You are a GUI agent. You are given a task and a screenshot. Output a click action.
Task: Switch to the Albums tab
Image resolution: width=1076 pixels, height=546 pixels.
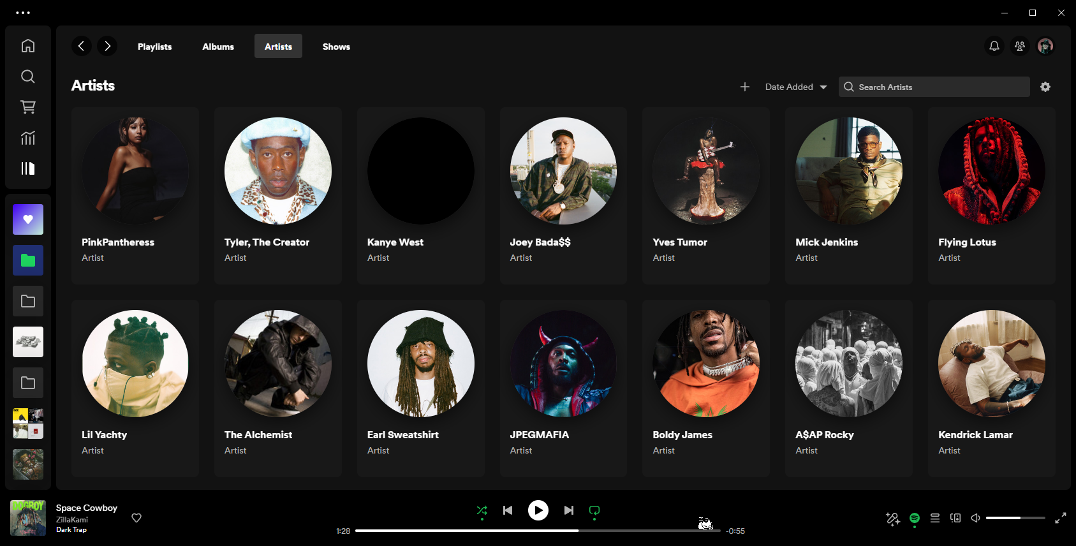tap(218, 47)
